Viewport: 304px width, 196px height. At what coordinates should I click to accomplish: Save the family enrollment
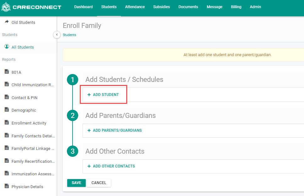76,183
